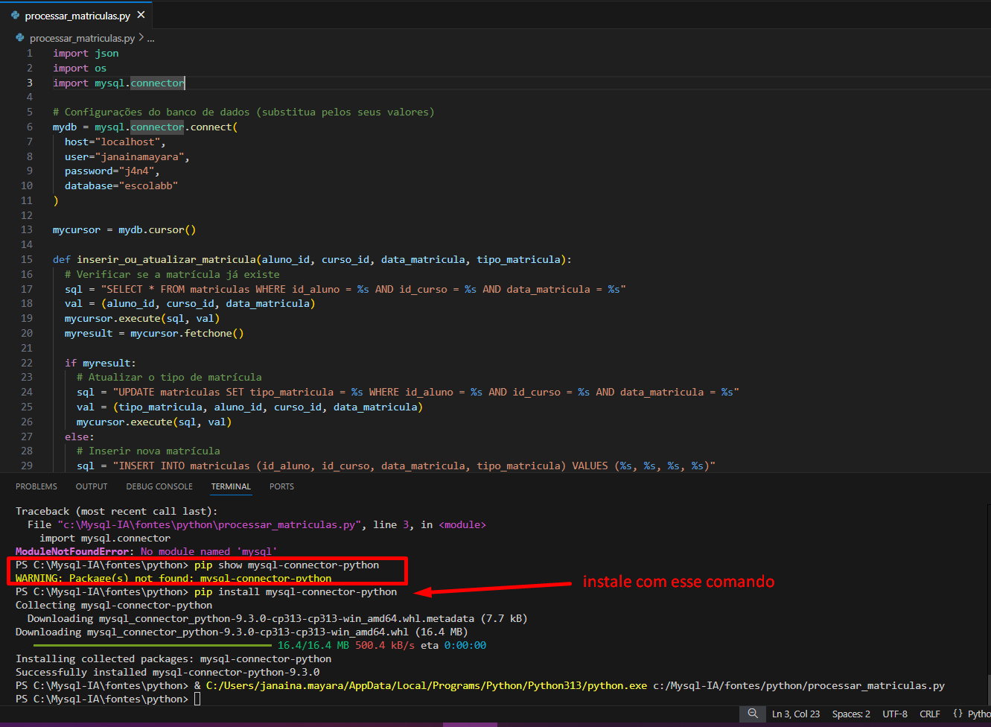The width and height of the screenshot is (991, 727).
Task: Click the ModuleNotFoundError text in terminal
Action: pyautogui.click(x=73, y=552)
